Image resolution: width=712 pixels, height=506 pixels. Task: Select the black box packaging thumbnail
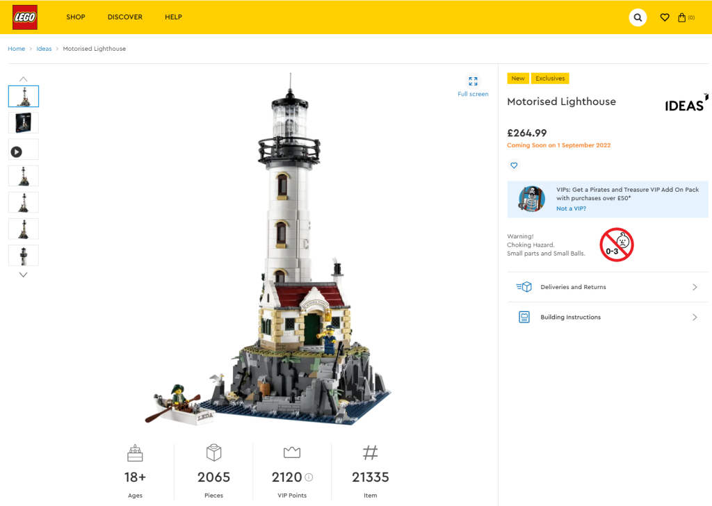(x=23, y=123)
